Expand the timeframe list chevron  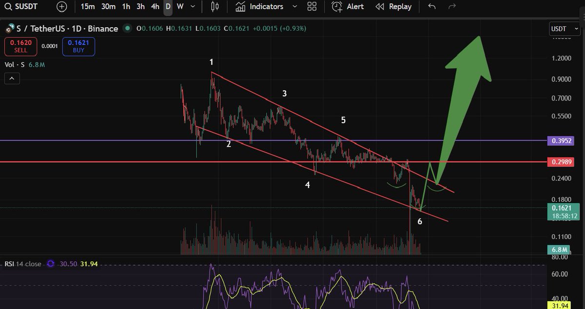click(x=193, y=7)
